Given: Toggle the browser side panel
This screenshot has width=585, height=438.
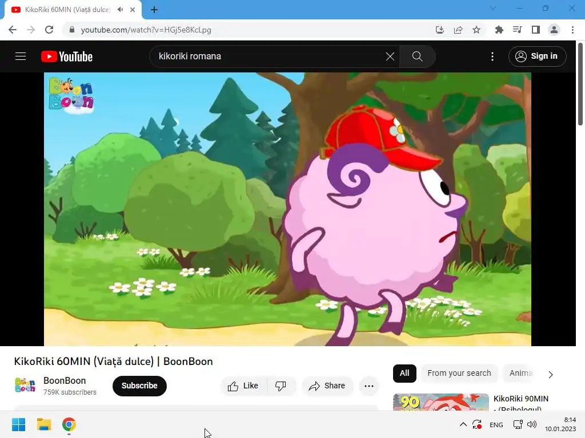Looking at the screenshot, I should click(x=536, y=30).
